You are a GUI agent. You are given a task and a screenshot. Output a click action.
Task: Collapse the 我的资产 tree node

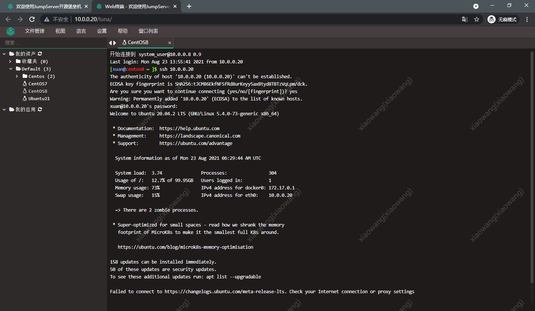coord(4,54)
